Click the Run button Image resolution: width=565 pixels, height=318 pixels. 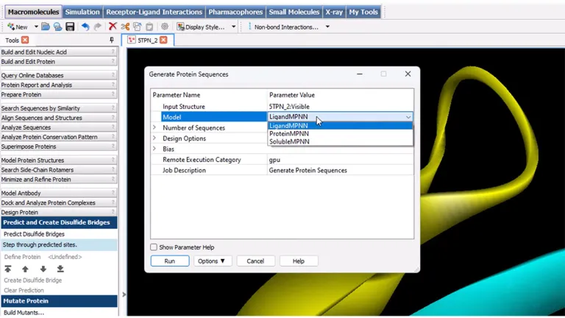170,261
